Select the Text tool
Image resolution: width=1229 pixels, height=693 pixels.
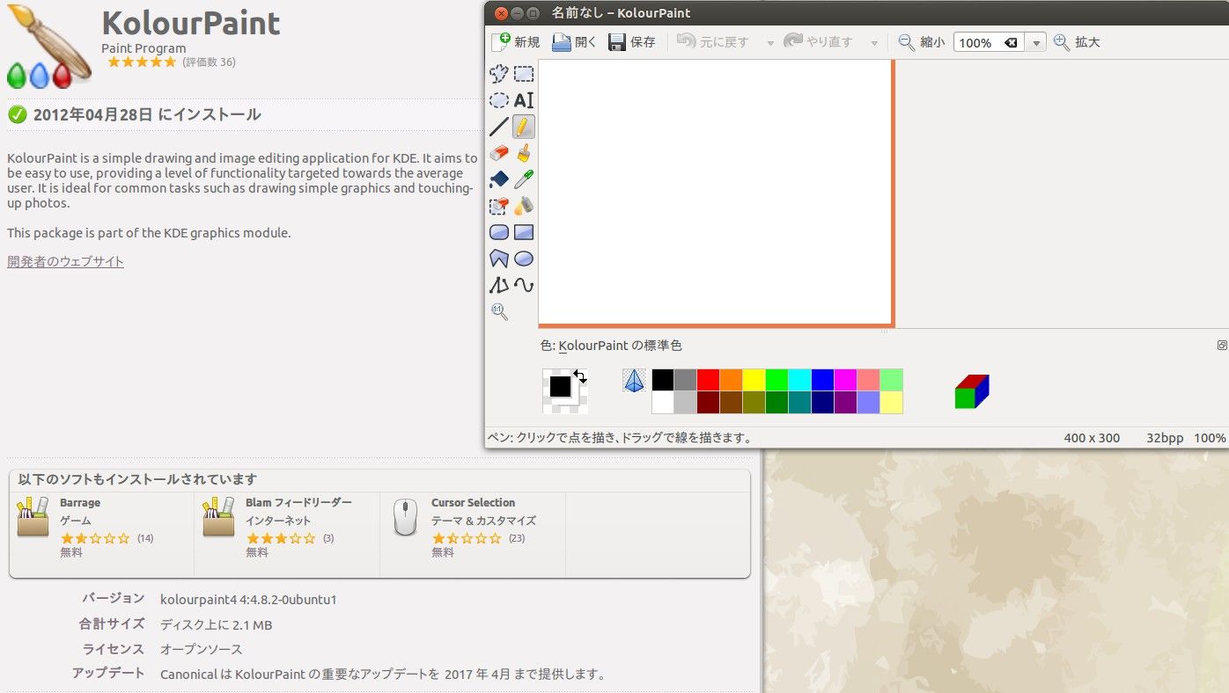pyautogui.click(x=524, y=100)
